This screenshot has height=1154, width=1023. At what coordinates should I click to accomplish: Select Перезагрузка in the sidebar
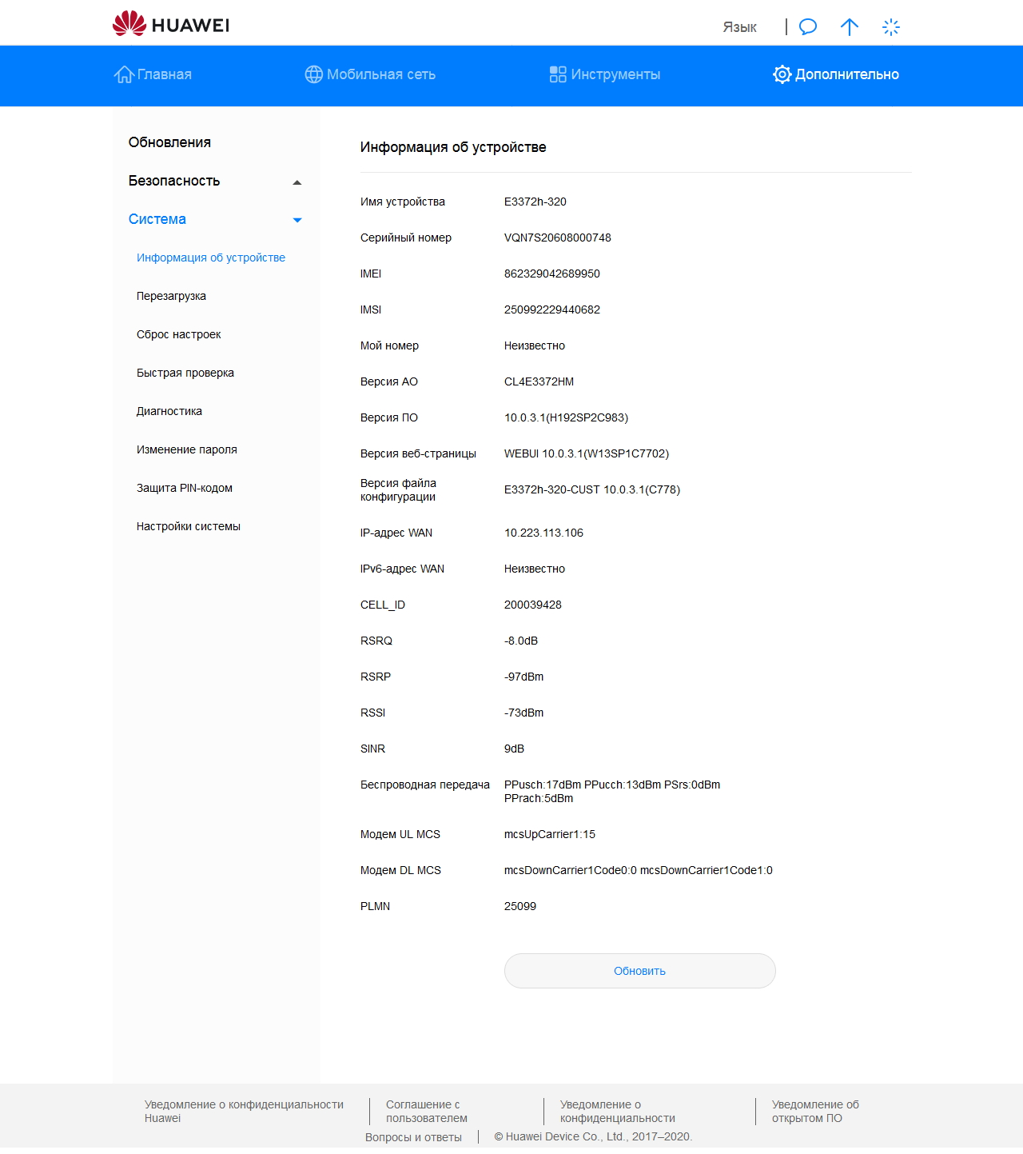[171, 296]
